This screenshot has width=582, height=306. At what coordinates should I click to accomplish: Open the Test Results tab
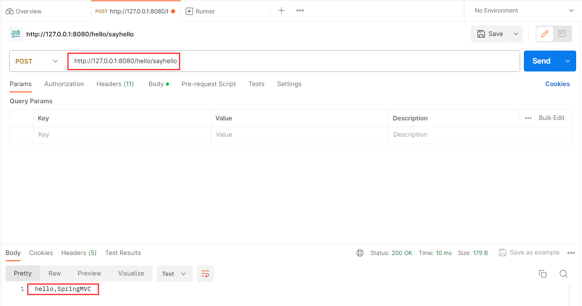[x=123, y=253]
